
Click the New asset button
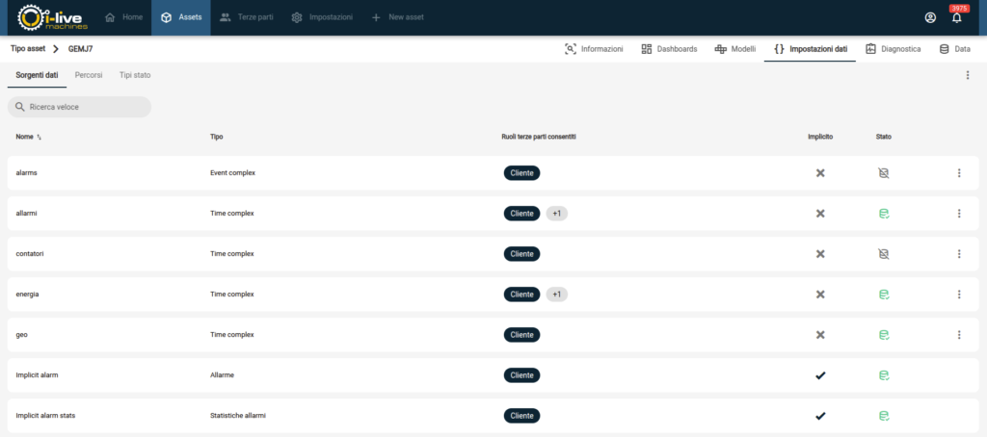399,17
